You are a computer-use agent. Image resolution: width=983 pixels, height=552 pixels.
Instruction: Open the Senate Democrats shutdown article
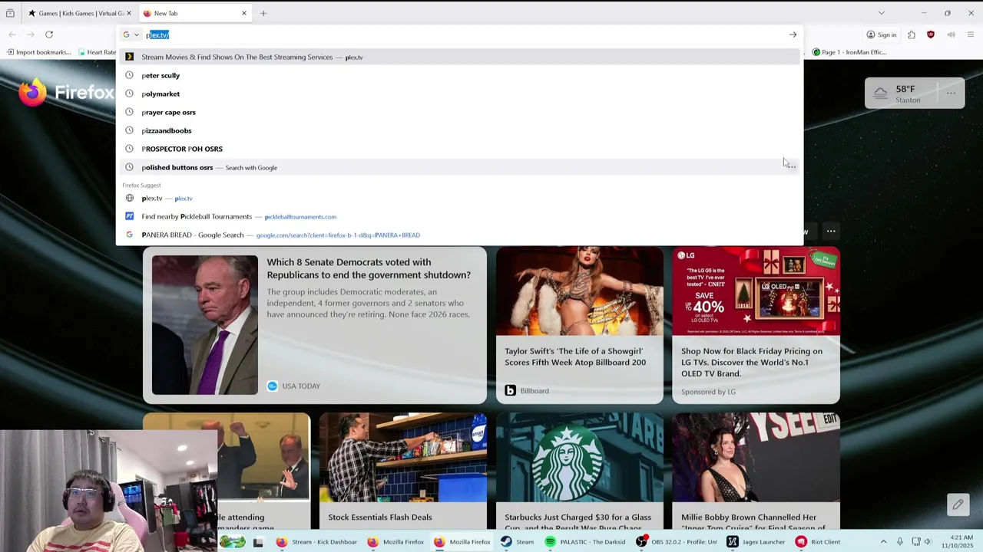pyautogui.click(x=315, y=325)
